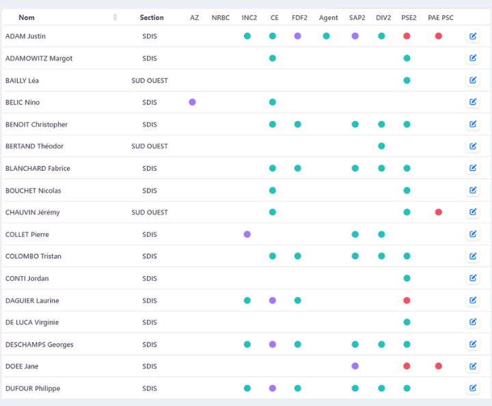Click red PSE2 dot for DAGUIER Laurine
Viewport: 492px width, 406px height.
[x=407, y=300]
